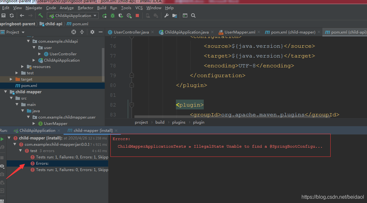This screenshot has height=203, width=367.
Task: Stop the process with the red square
Action: [x=137, y=16]
